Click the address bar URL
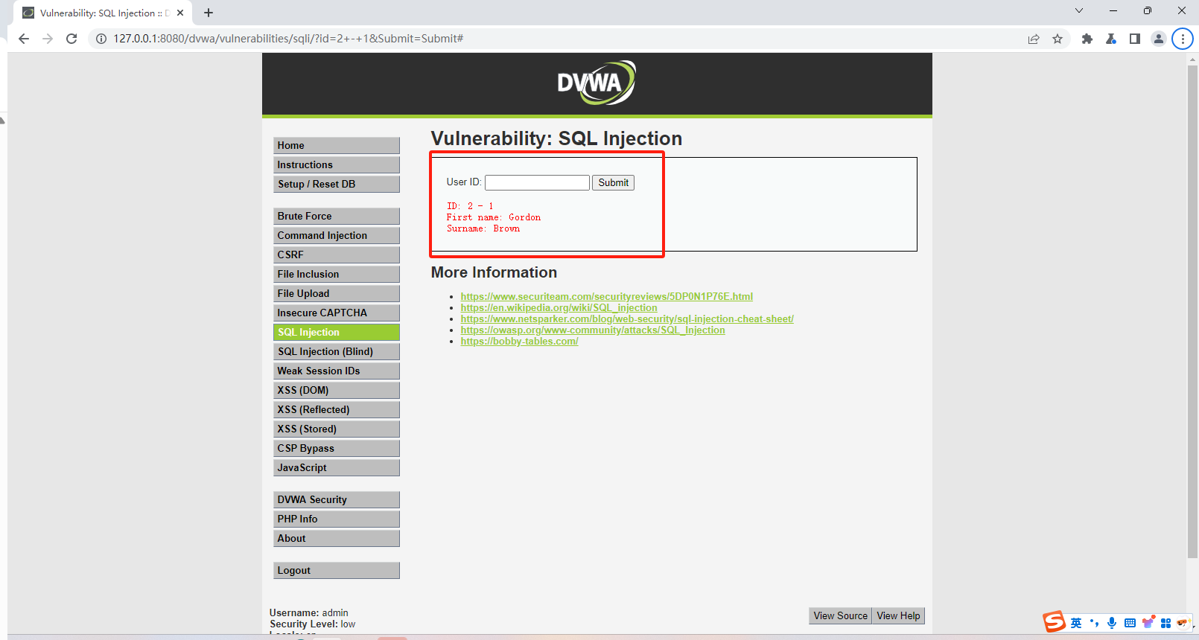This screenshot has width=1199, height=640. click(288, 39)
